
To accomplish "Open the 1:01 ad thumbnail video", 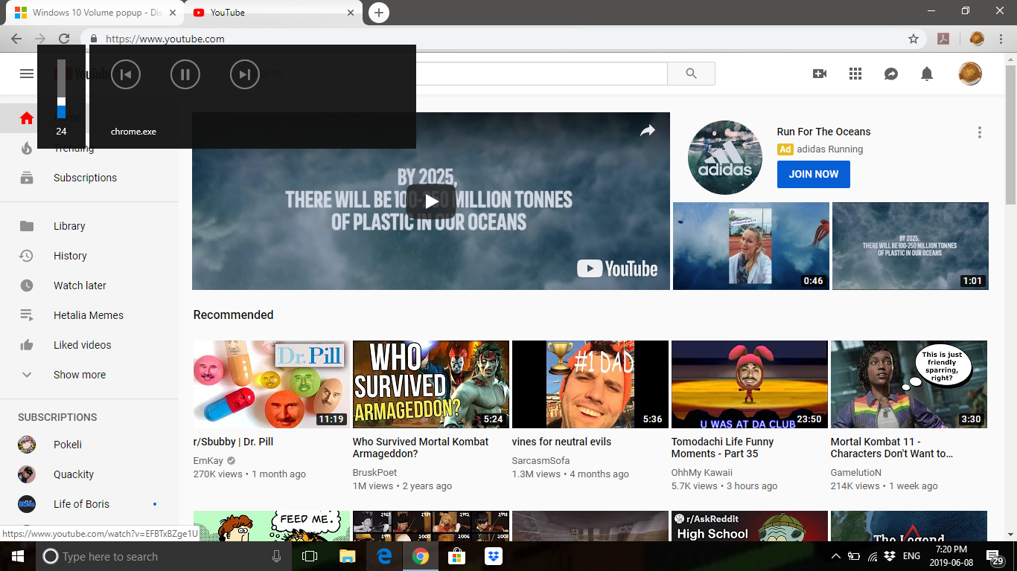I will click(911, 246).
